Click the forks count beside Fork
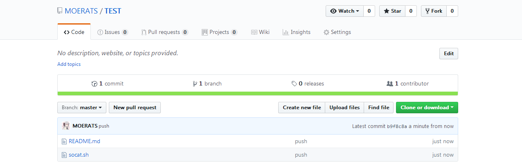The image size is (522, 164). coord(452,11)
